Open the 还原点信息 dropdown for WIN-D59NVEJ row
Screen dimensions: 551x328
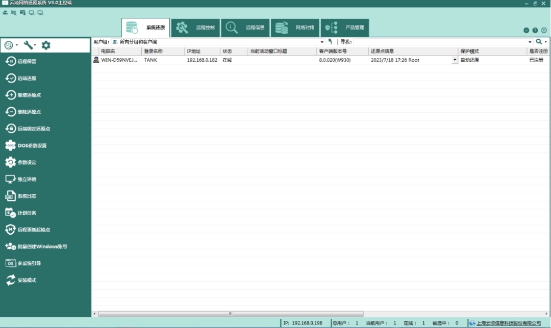point(455,60)
